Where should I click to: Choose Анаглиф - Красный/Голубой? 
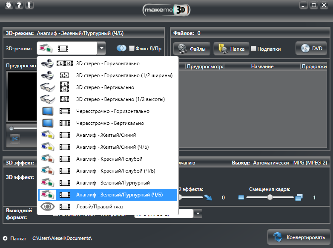(x=108, y=159)
